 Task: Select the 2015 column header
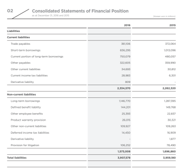pyautogui.click(x=172, y=25)
